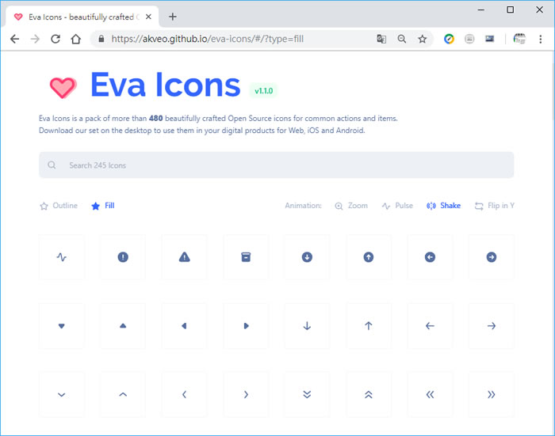Choose the arrow circle down icon
The height and width of the screenshot is (436, 555).
[x=307, y=257]
